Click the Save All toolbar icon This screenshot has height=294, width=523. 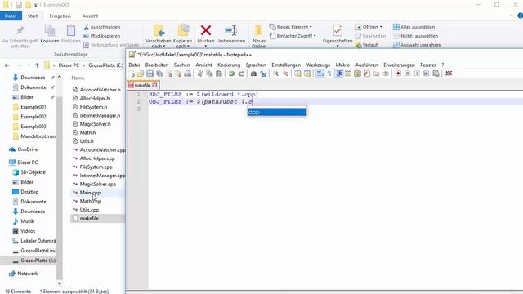159,73
